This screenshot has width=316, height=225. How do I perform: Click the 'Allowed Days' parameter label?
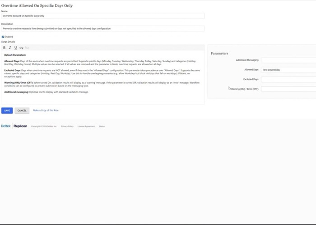(251, 70)
